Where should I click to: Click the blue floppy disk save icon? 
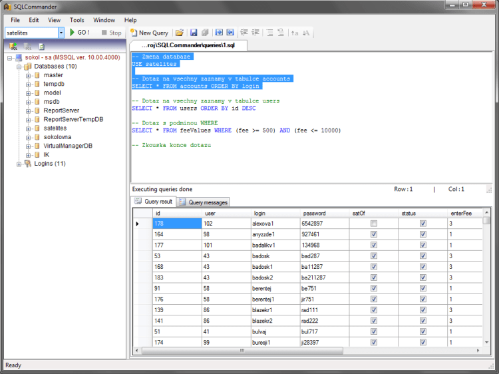[194, 33]
